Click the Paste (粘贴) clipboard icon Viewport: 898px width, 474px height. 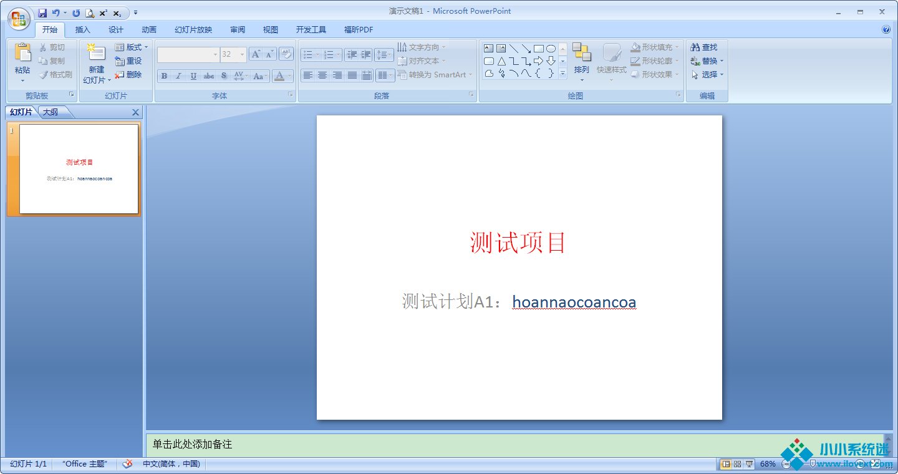click(x=22, y=54)
